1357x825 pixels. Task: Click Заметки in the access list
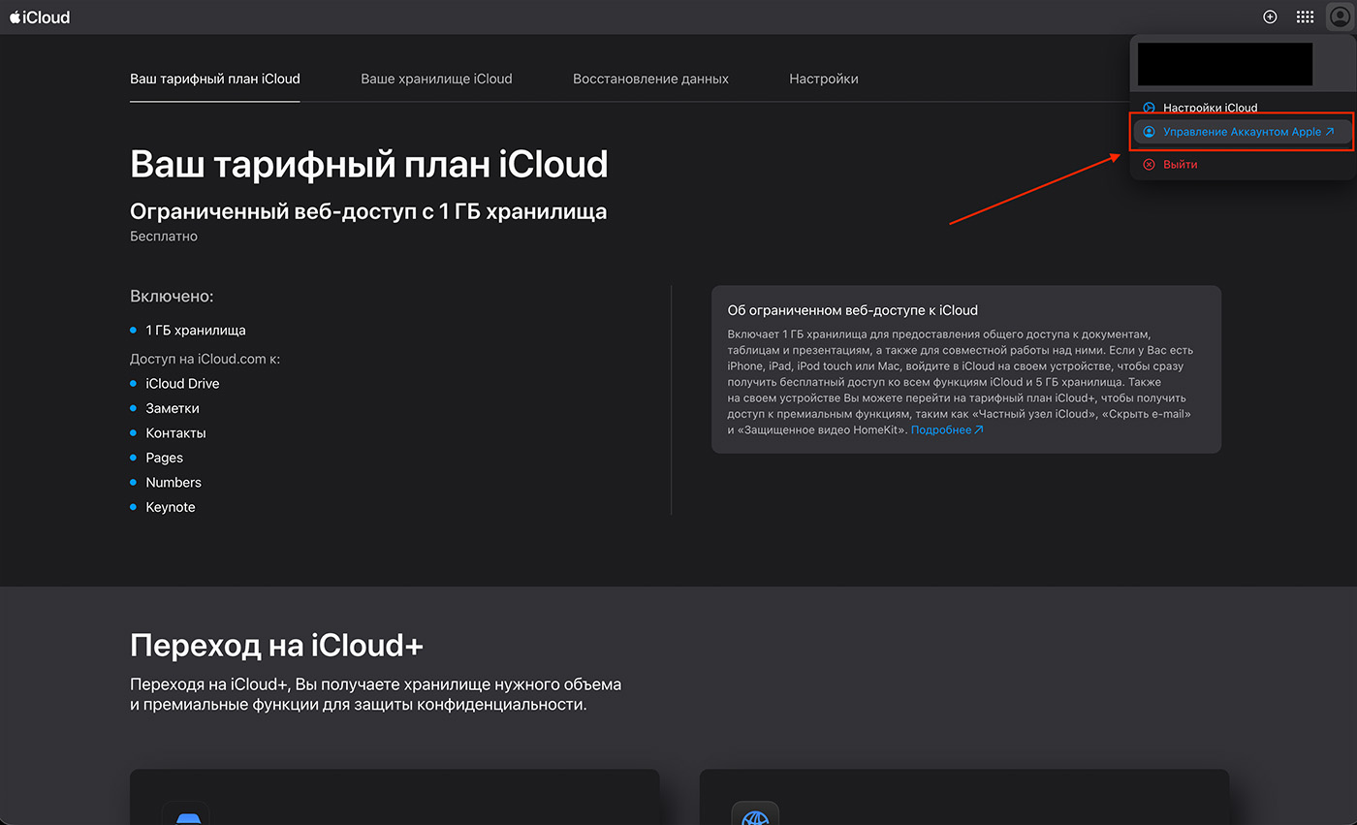click(x=173, y=409)
